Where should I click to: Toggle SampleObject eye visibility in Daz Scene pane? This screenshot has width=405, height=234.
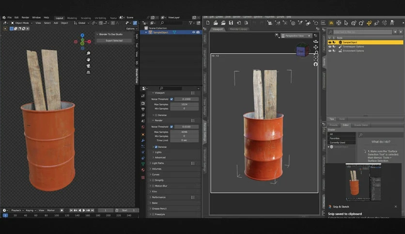330,42
